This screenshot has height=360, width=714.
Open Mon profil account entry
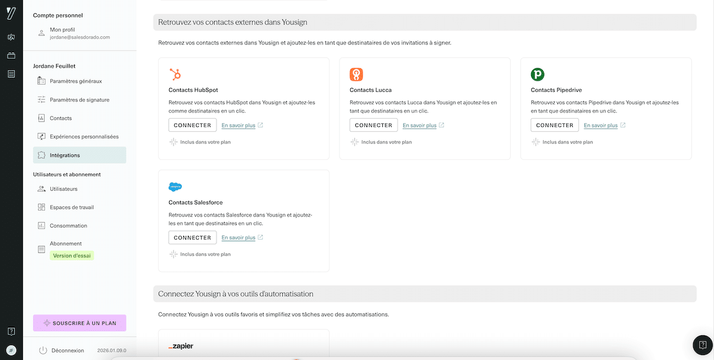[x=62, y=30]
